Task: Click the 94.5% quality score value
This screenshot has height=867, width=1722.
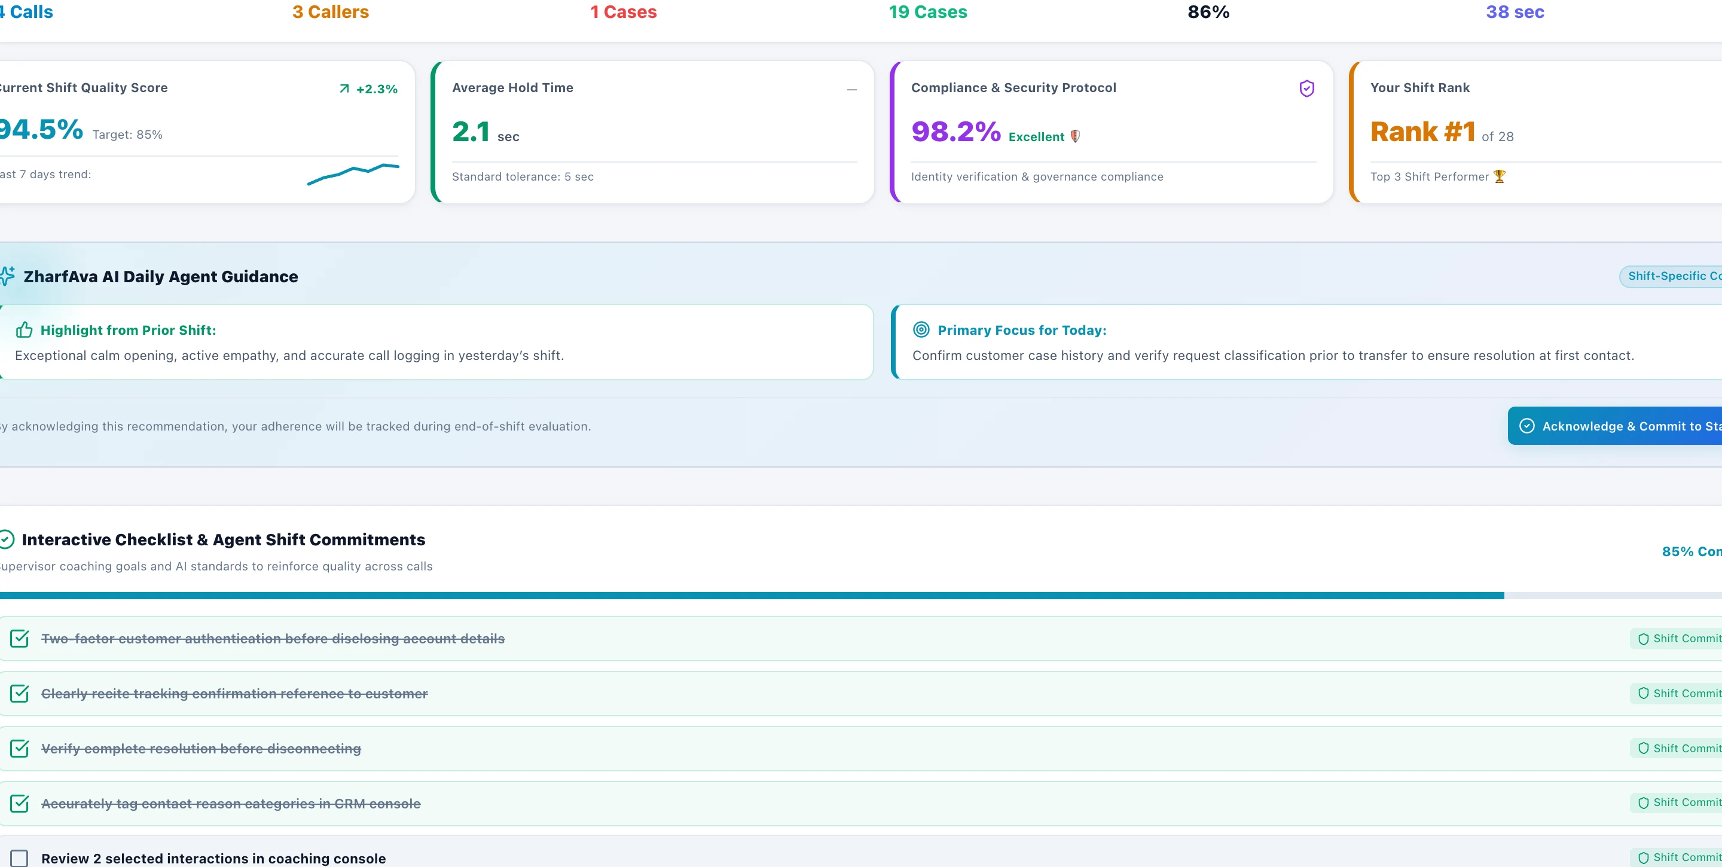Action: tap(40, 130)
